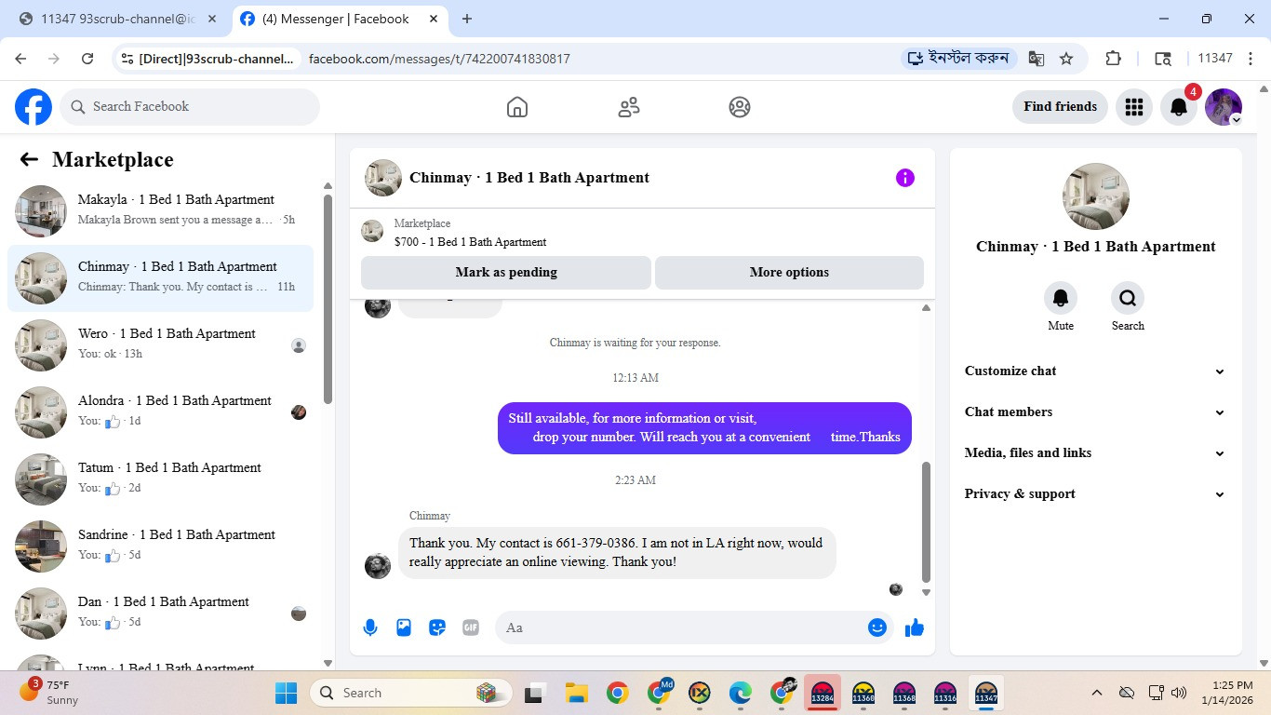Open Wero's apartment conversation
The height and width of the screenshot is (715, 1271).
click(160, 345)
